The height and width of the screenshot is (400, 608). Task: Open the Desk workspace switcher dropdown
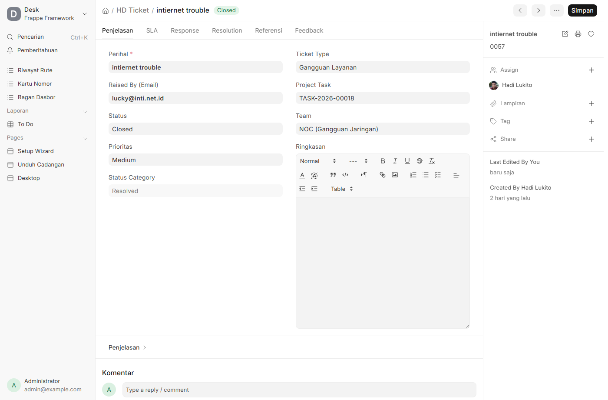pyautogui.click(x=47, y=14)
